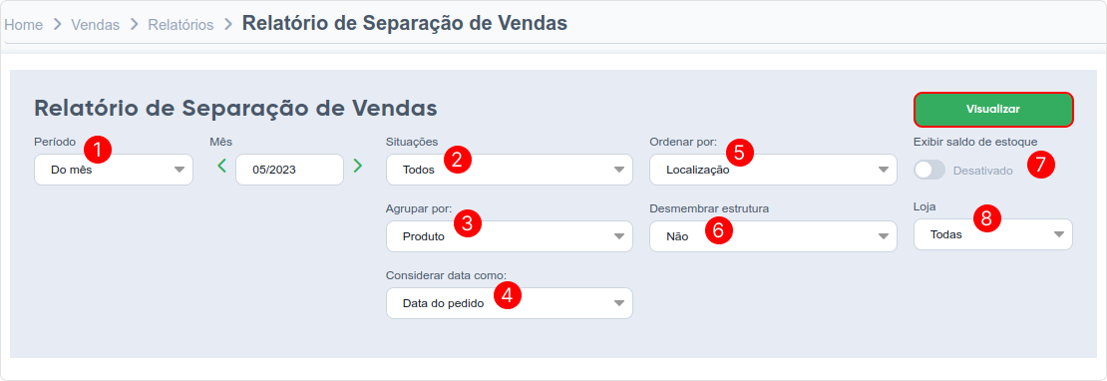The height and width of the screenshot is (381, 1107).
Task: Open Agrupar por dropdown showing Produto
Action: coord(509,236)
